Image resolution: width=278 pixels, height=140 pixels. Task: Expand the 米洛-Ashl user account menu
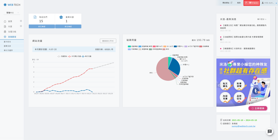click(269, 3)
